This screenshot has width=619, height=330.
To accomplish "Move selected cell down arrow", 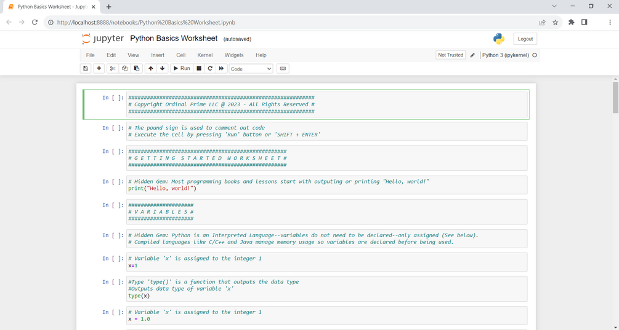I will point(162,69).
